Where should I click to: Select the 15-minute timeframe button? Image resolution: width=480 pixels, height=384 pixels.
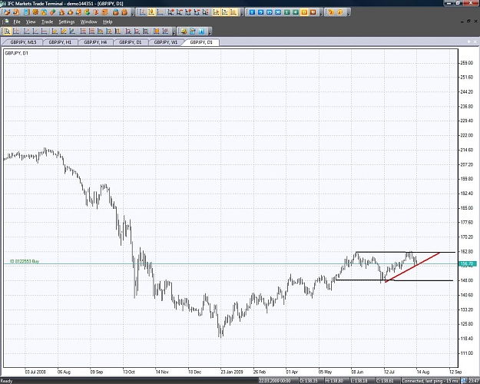270,12
